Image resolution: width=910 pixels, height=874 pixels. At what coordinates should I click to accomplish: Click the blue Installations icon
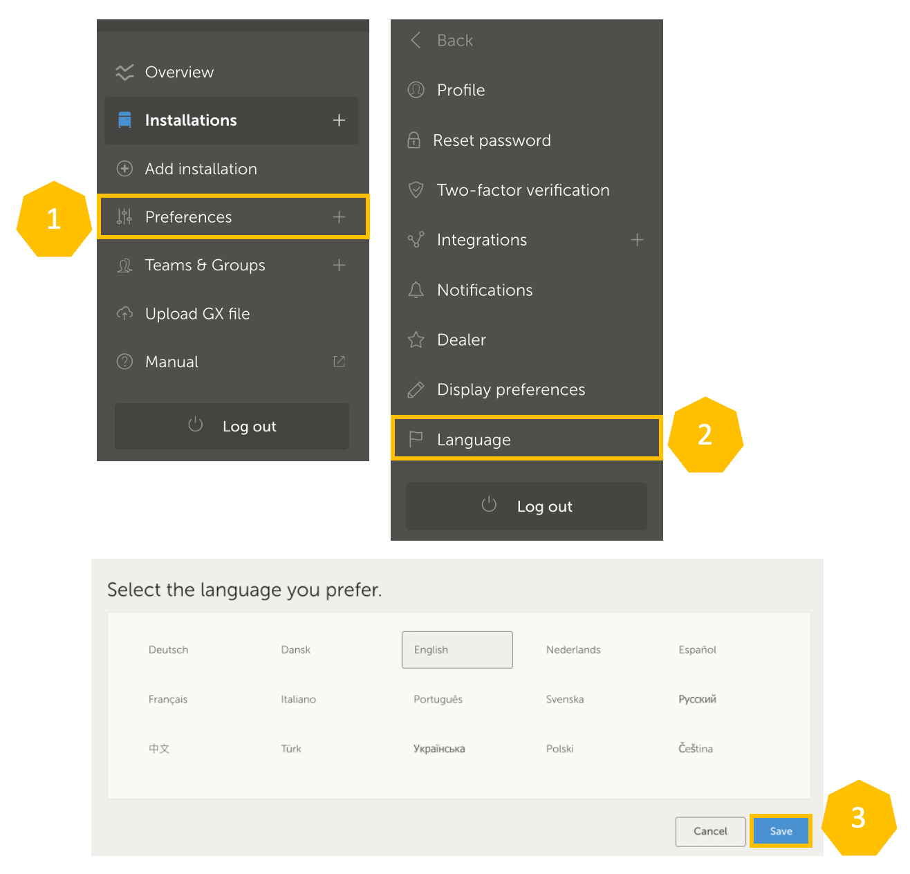pos(124,120)
